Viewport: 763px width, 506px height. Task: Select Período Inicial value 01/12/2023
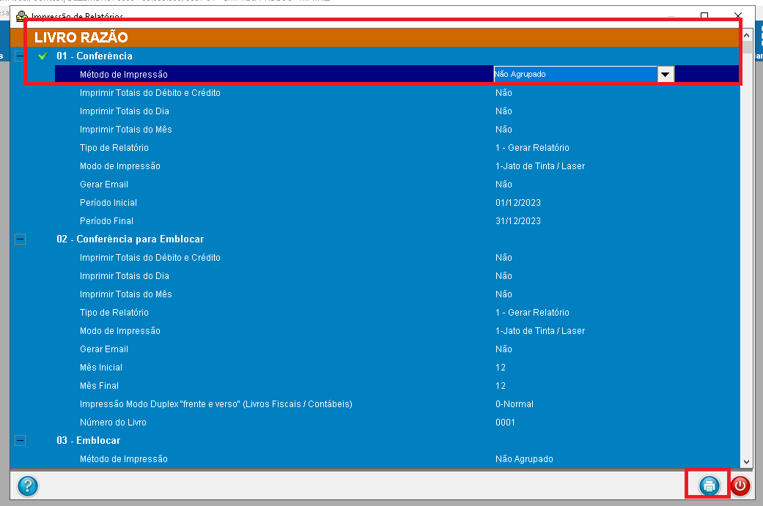click(x=517, y=203)
